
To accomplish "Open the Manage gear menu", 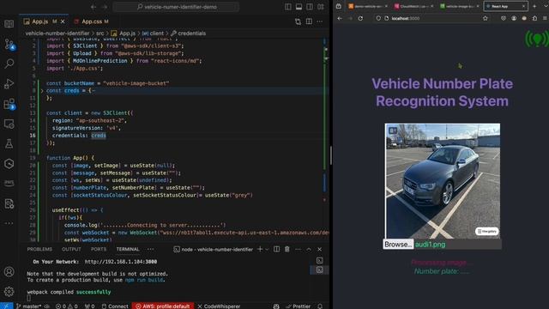I will point(9,292).
